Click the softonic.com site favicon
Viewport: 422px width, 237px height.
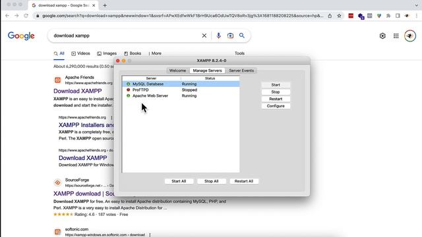click(x=57, y=232)
